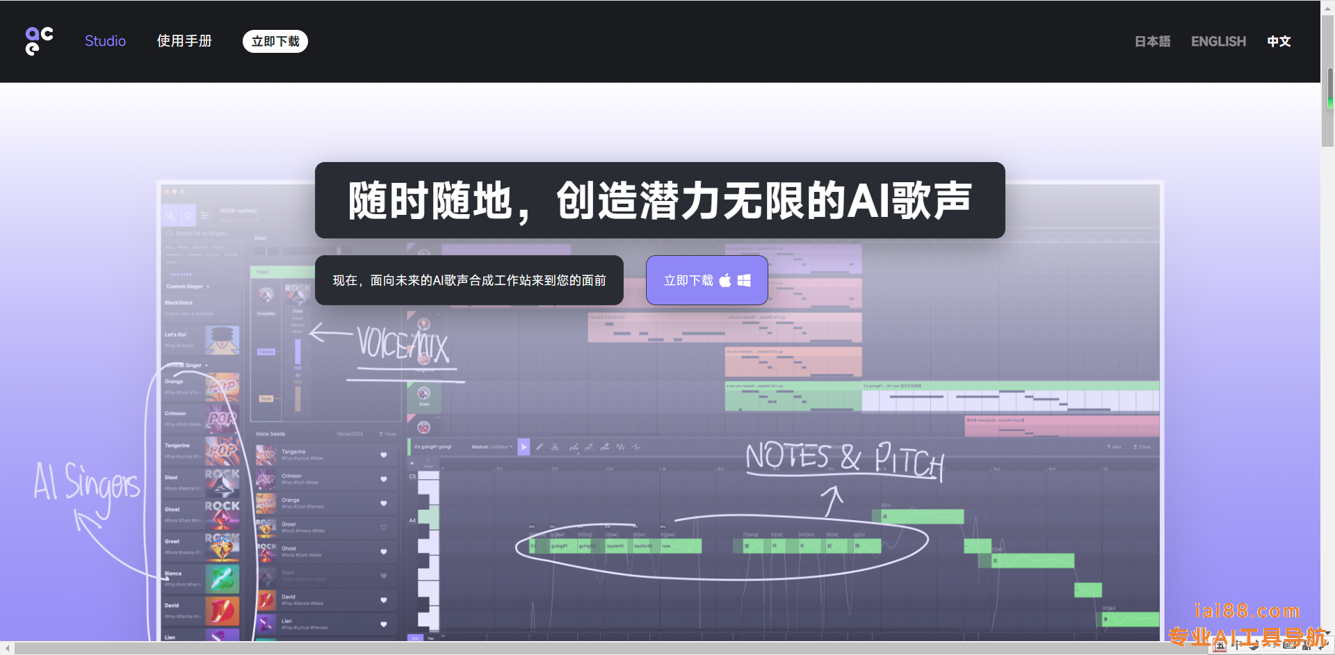Select the pencil draw tool

[540, 447]
